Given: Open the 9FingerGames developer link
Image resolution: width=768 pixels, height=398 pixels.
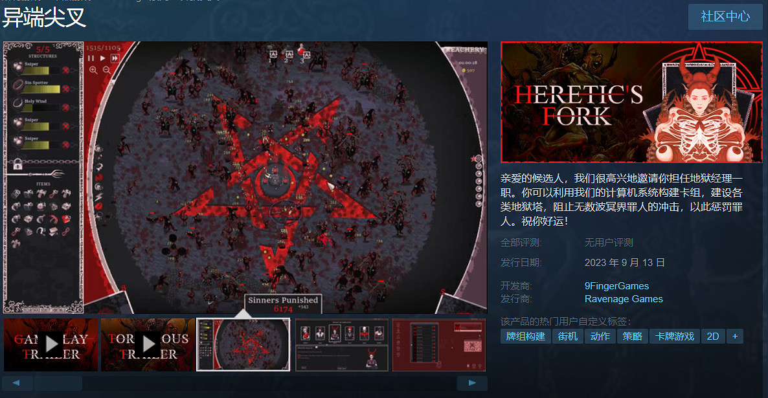Looking at the screenshot, I should (x=616, y=286).
